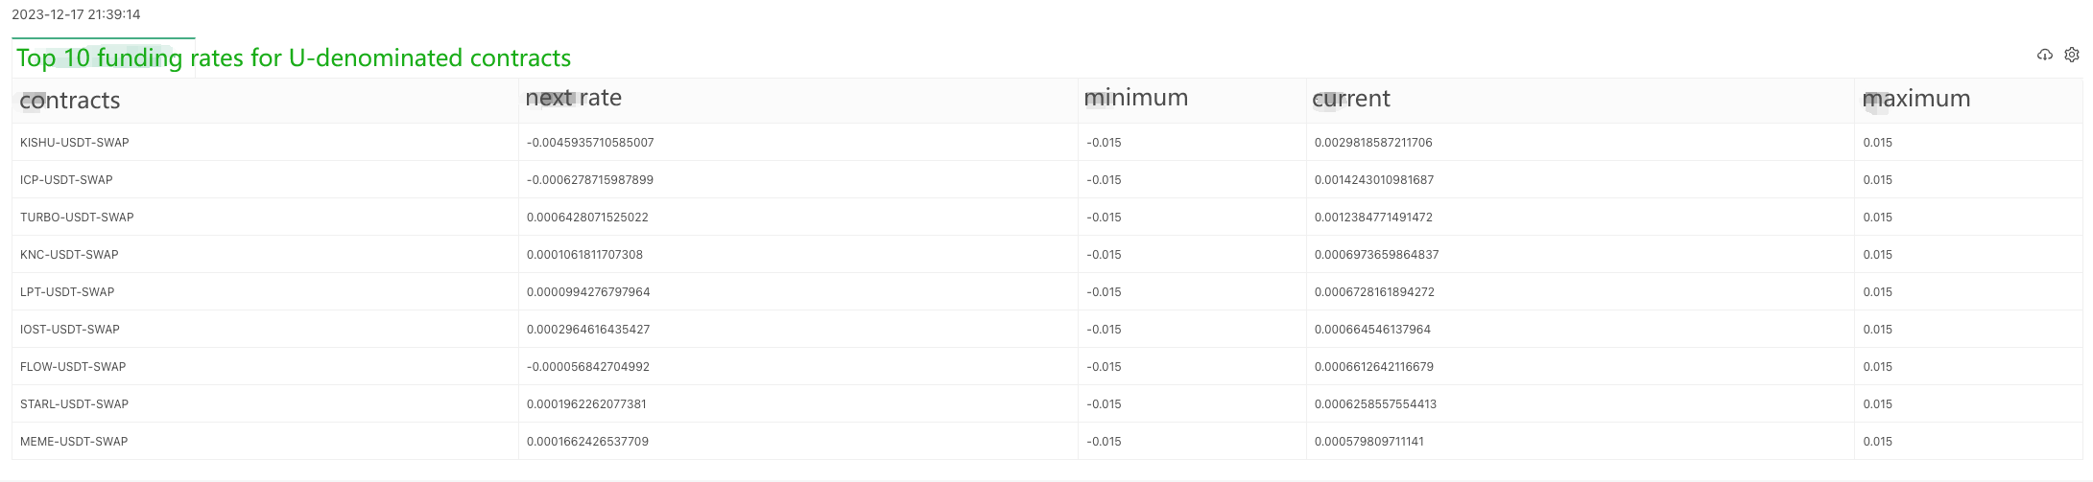Click the minimum column header
2093x482 pixels.
tap(1135, 98)
